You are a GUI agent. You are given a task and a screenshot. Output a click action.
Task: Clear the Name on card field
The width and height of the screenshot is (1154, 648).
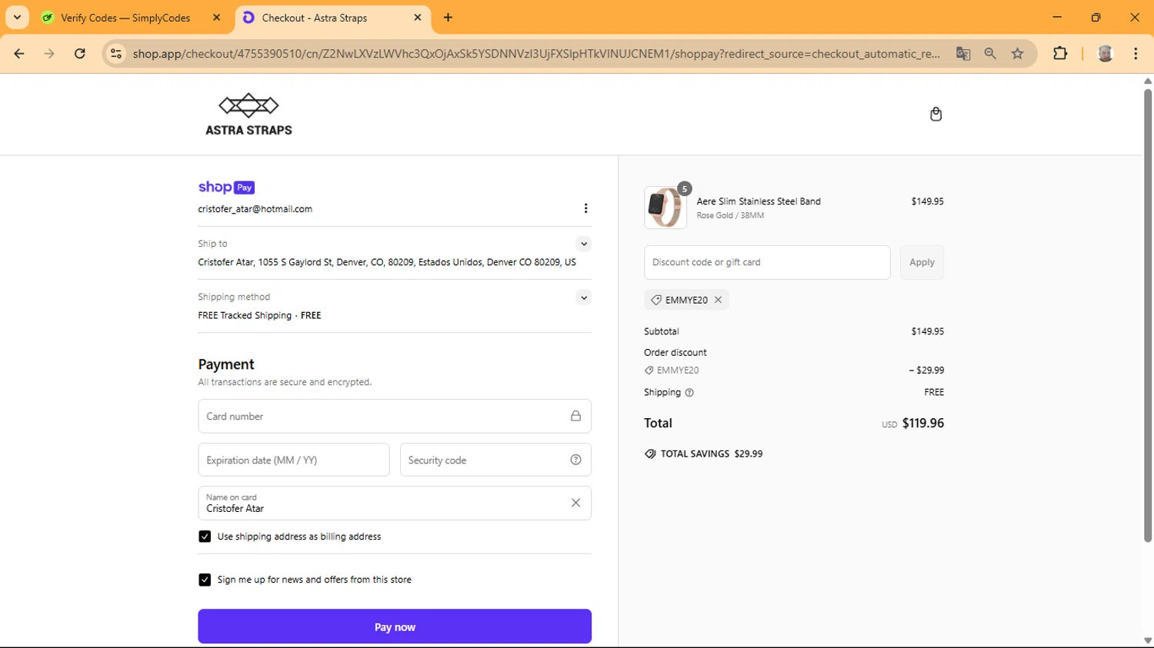click(x=575, y=503)
